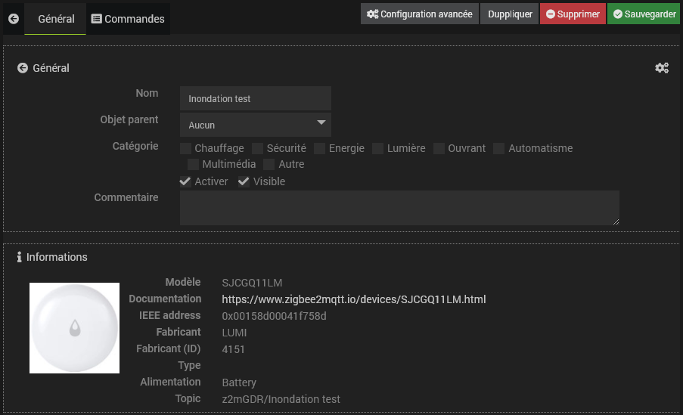Uncheck the Activer checkbox
The height and width of the screenshot is (415, 683).
click(x=185, y=181)
